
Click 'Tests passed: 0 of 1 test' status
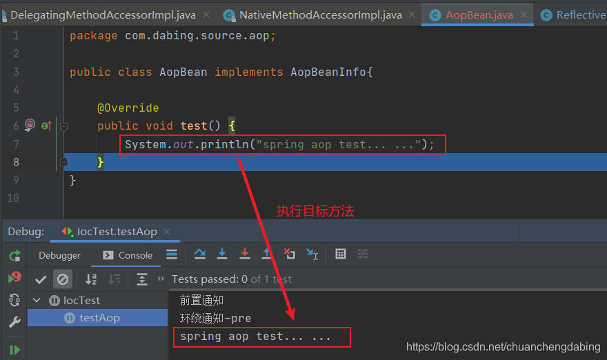(232, 279)
